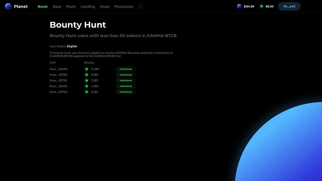Click the Eligible status text
This screenshot has width=322, height=181.
click(72, 47)
